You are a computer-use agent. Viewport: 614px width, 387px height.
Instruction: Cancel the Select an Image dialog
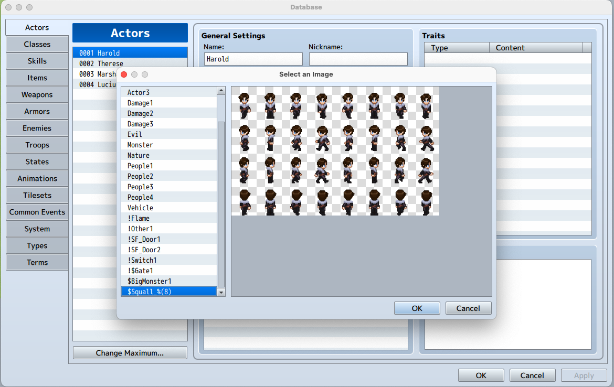pos(468,308)
